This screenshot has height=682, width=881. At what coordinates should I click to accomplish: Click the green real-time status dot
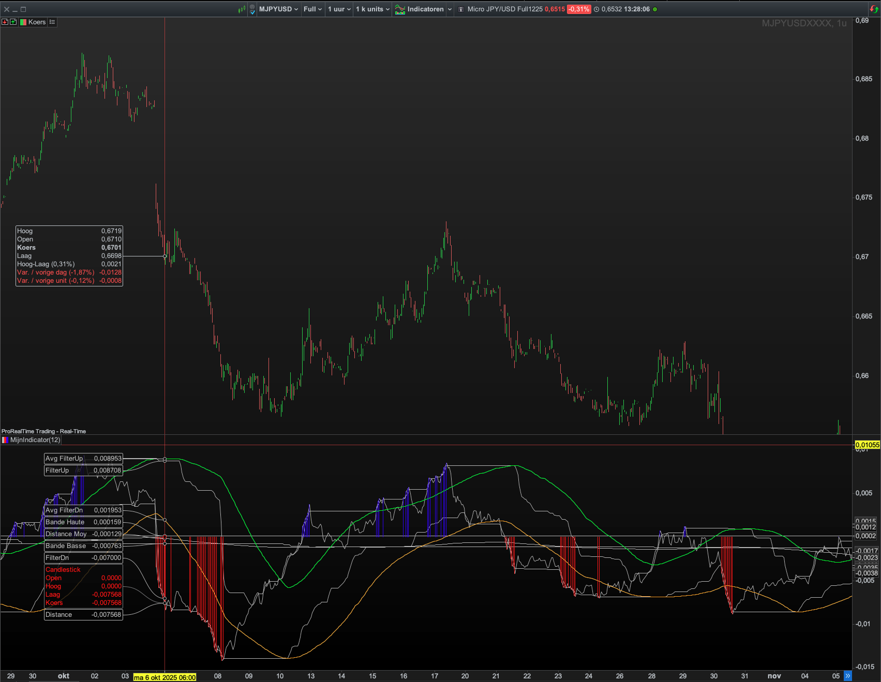[x=655, y=9]
